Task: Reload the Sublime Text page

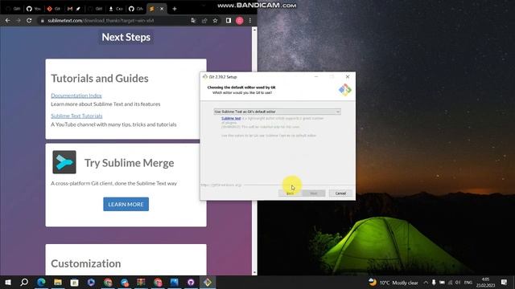Action: (29, 20)
